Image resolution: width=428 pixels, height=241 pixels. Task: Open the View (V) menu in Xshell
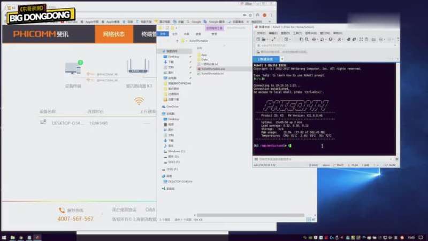[x=285, y=33]
